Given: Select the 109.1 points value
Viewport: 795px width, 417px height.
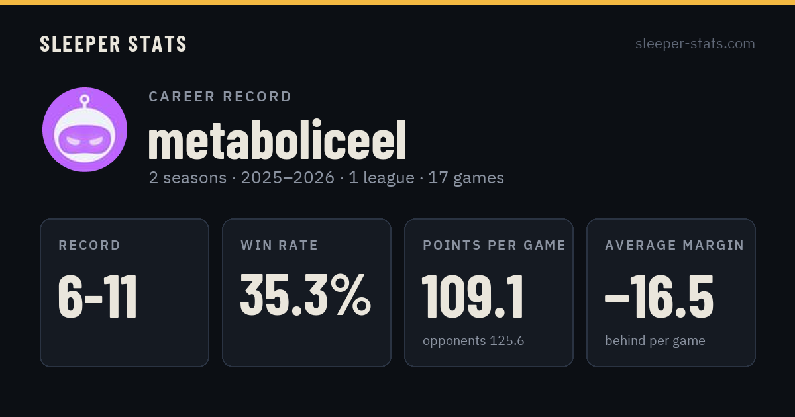Looking at the screenshot, I should tap(473, 297).
